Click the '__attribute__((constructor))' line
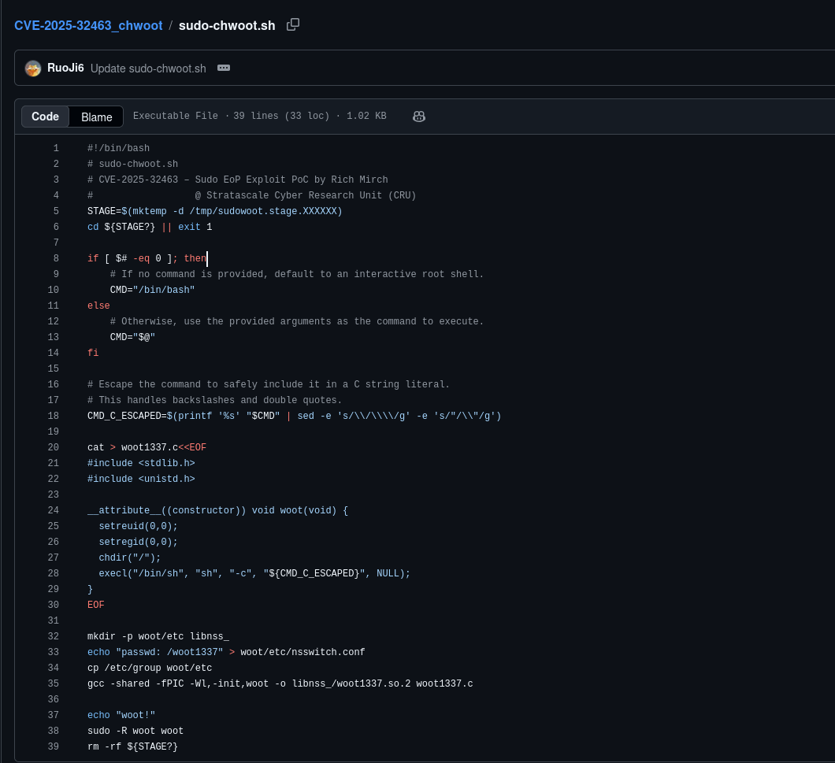The height and width of the screenshot is (763, 835). [x=217, y=510]
